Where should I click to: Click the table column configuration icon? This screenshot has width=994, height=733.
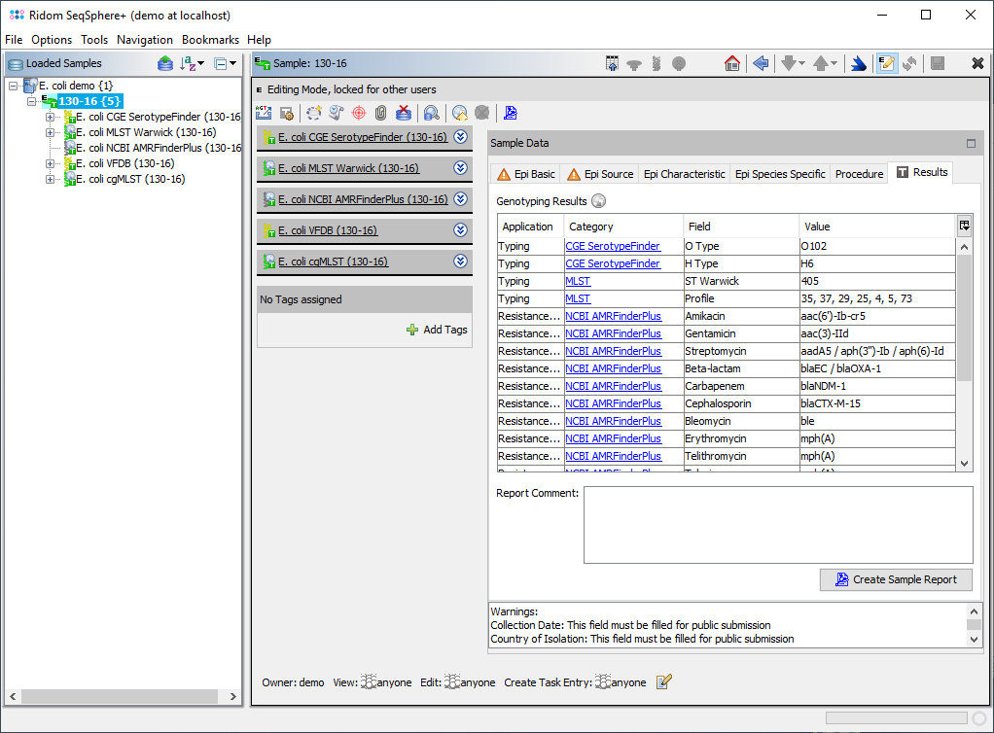coord(964,226)
